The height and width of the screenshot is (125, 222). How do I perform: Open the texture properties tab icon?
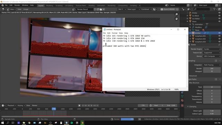coord(182,106)
